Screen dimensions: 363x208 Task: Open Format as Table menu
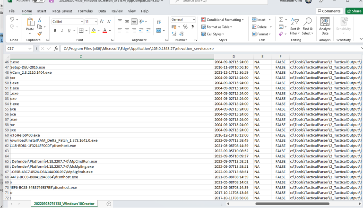click(216, 27)
